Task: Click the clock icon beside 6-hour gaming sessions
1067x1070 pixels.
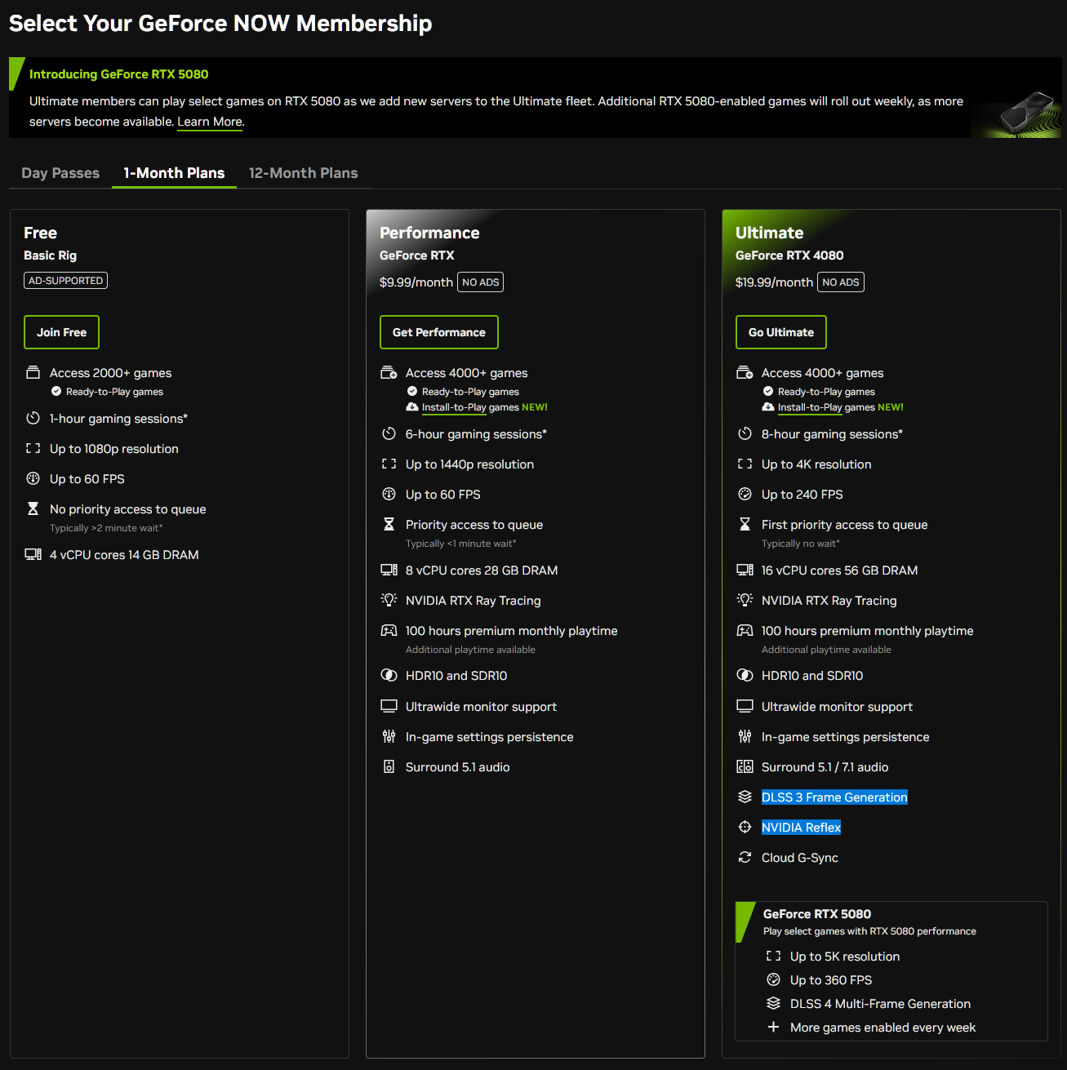Action: coord(389,433)
